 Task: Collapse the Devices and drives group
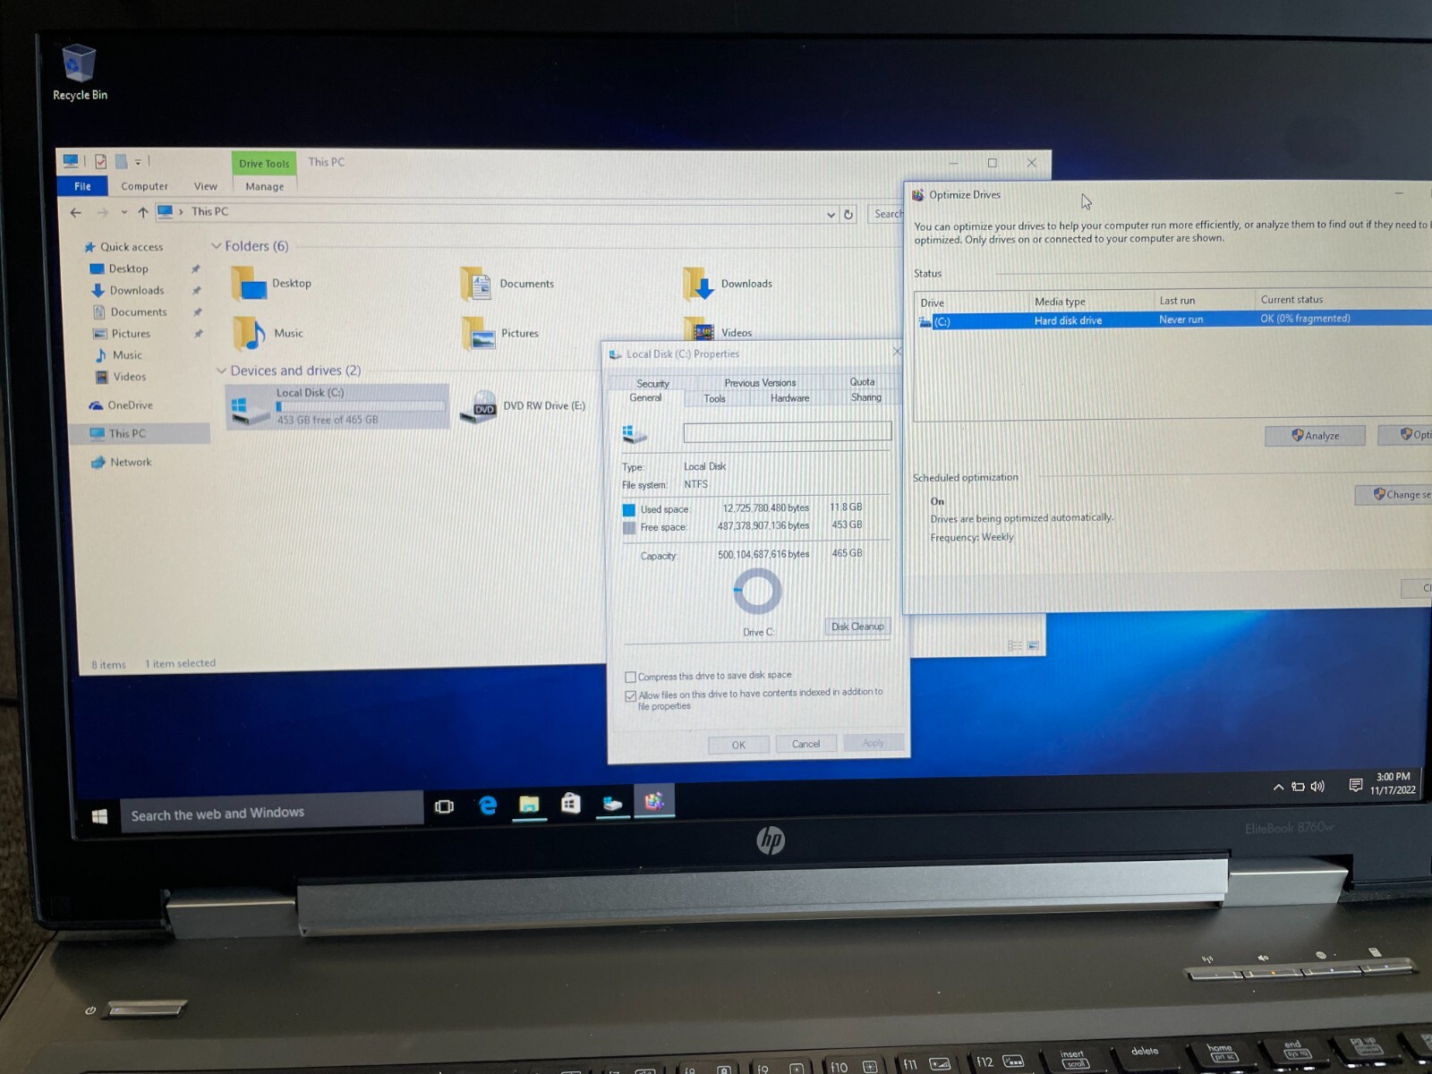click(x=221, y=371)
